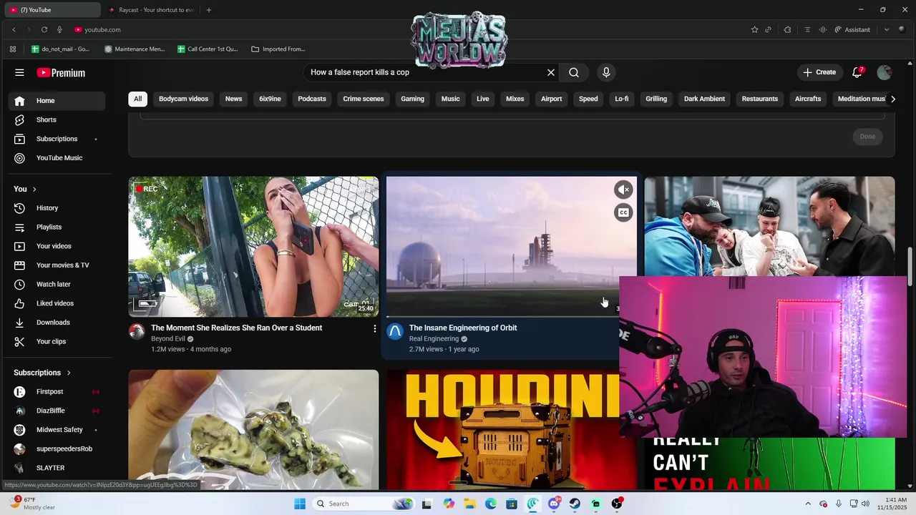
Task: Show more filter chips arrow
Action: [892, 99]
